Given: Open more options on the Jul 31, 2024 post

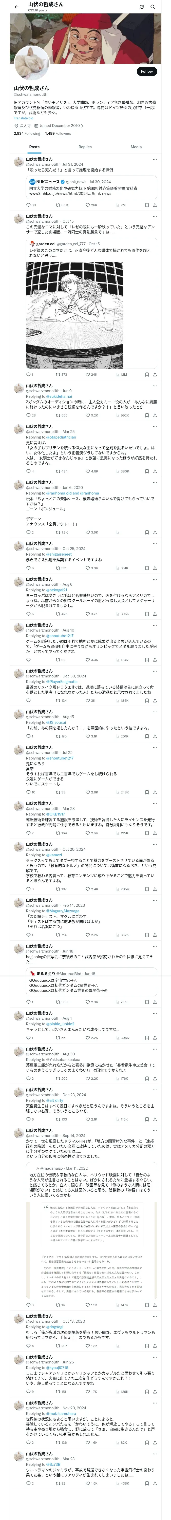Looking at the screenshot, I should tap(155, 159).
